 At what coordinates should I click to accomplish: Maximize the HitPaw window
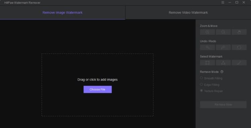coord(237,2)
